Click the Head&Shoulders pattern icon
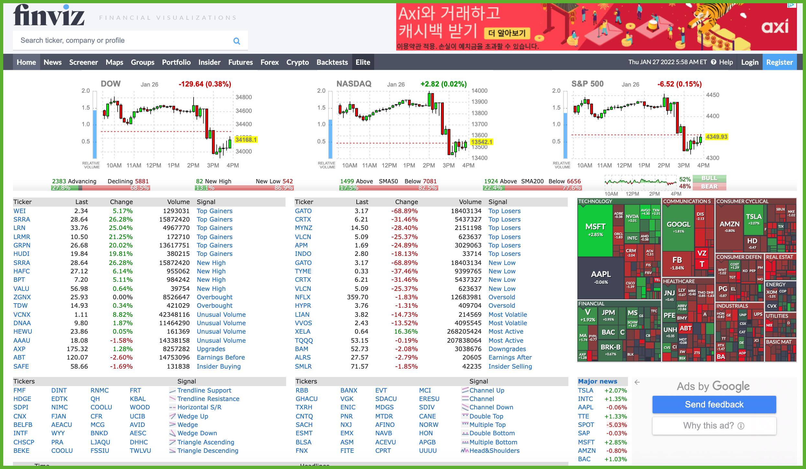This screenshot has width=806, height=469. pos(465,451)
